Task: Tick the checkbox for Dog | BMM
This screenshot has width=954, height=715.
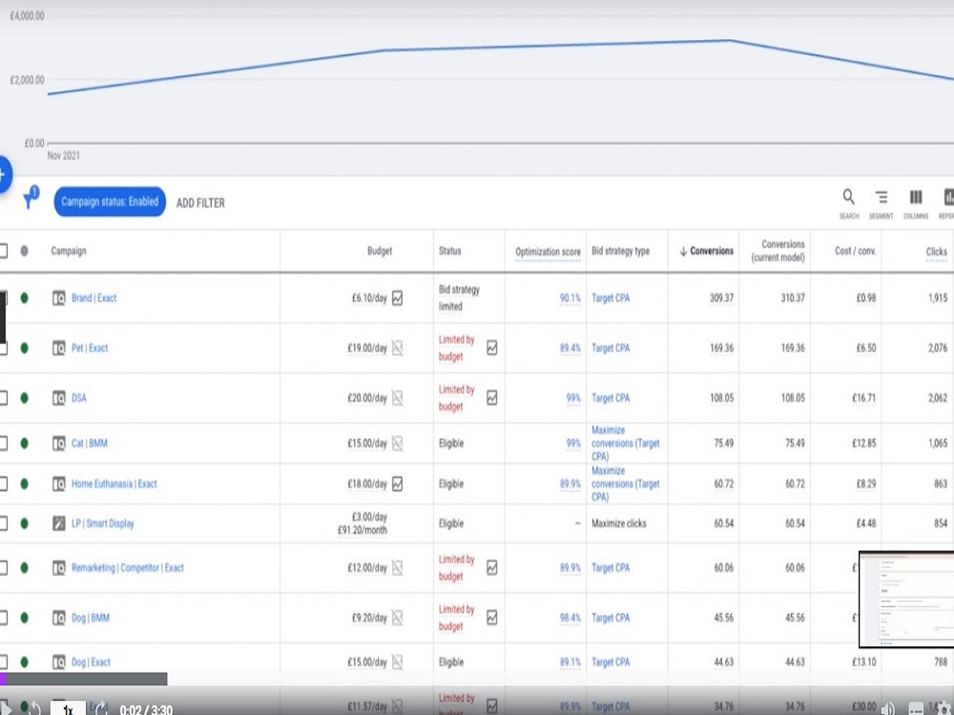Action: (3, 618)
